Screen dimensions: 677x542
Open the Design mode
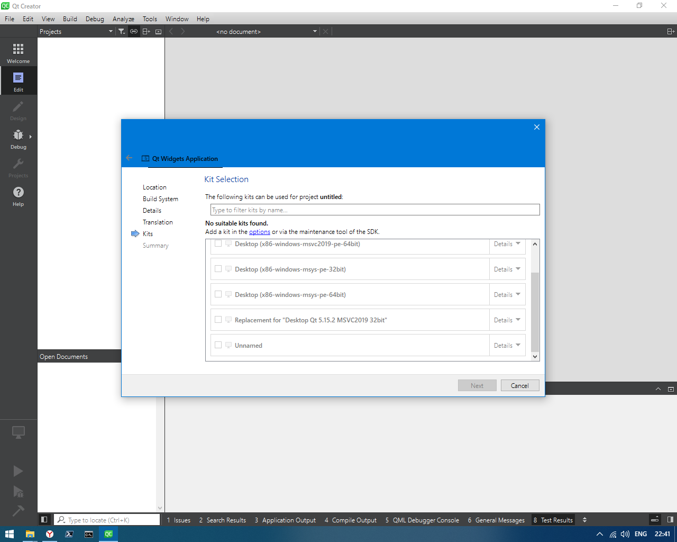coord(18,111)
